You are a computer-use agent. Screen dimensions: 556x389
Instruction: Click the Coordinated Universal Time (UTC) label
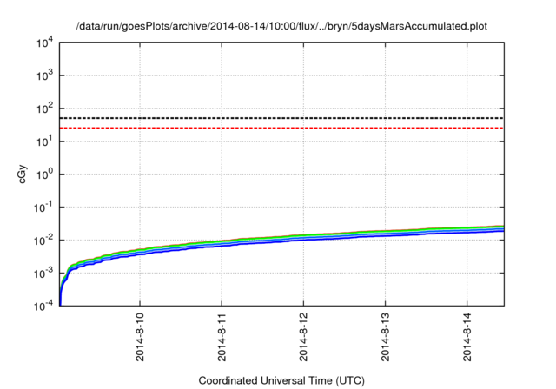[281, 380]
